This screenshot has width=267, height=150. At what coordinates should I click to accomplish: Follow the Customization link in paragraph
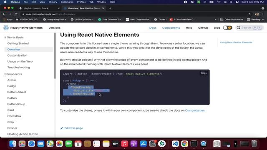(195, 110)
